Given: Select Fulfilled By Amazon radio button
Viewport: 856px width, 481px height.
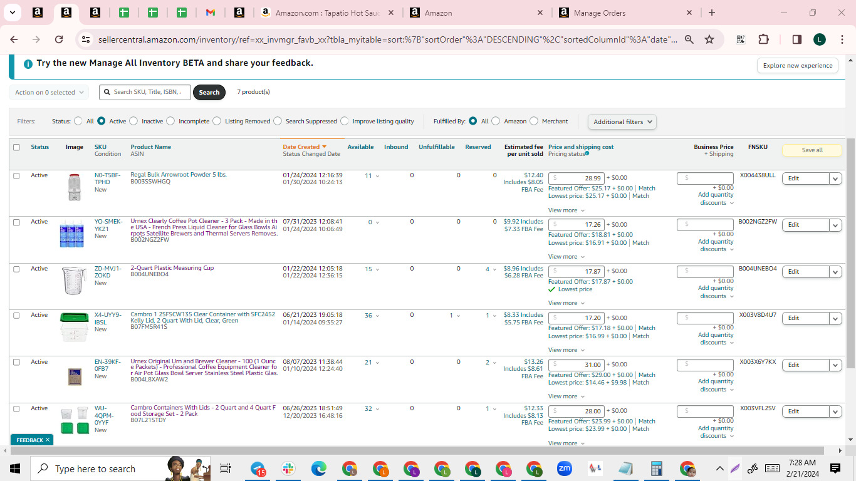Looking at the screenshot, I should point(496,122).
